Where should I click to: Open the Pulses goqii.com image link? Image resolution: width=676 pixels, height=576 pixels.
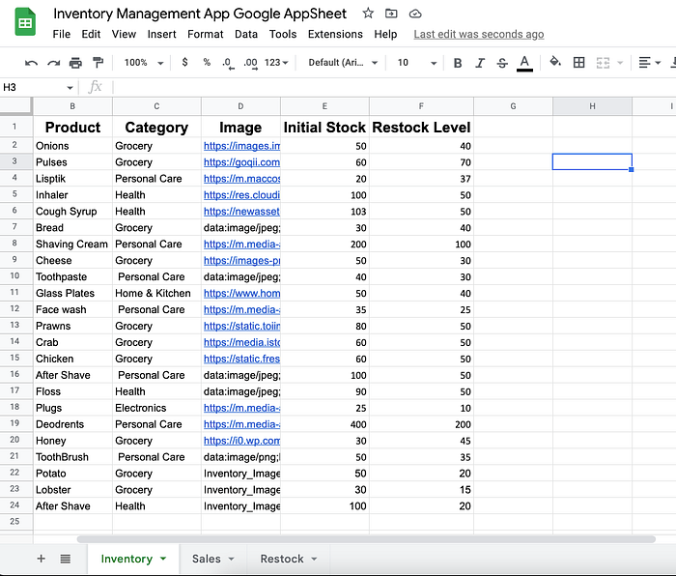pos(241,162)
